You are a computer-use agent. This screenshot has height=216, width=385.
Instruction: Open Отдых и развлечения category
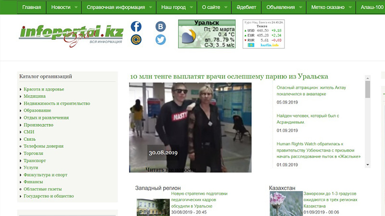point(46,118)
